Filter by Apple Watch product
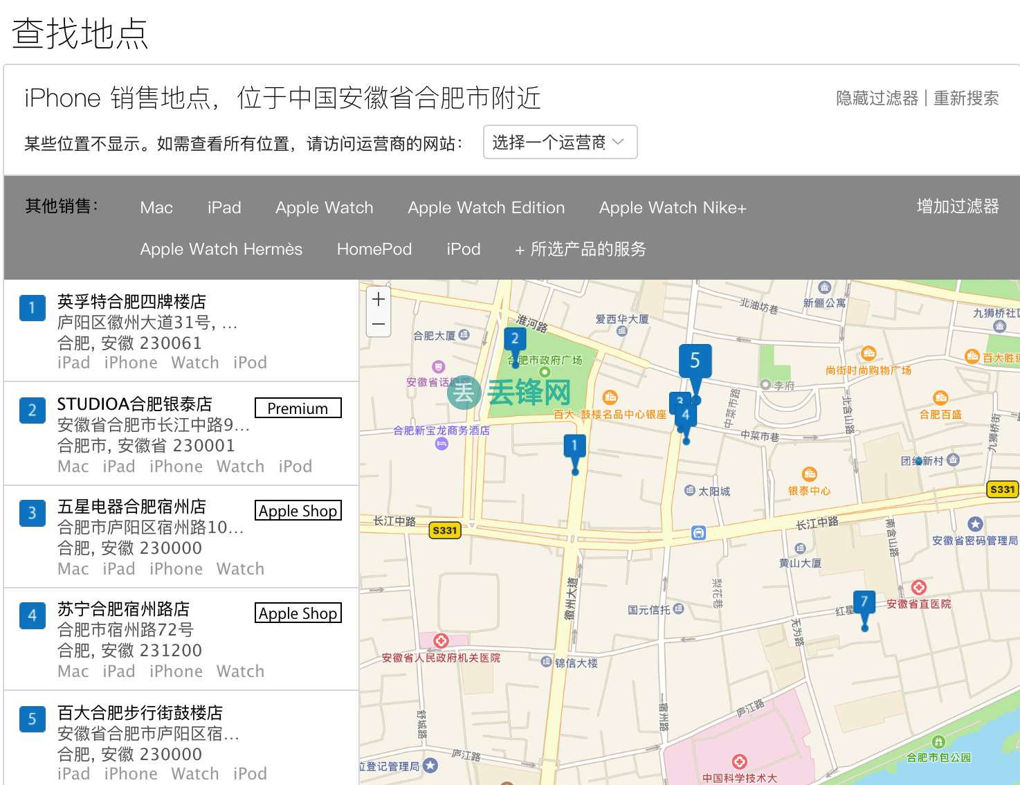The height and width of the screenshot is (785, 1020). [x=324, y=208]
